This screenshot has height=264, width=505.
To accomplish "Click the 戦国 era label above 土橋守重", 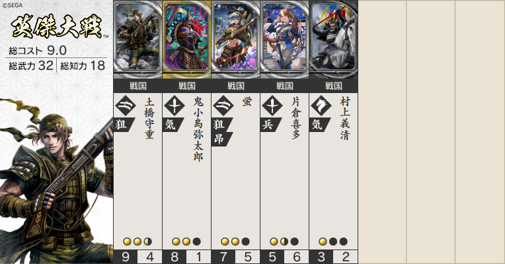I will click(x=138, y=86).
